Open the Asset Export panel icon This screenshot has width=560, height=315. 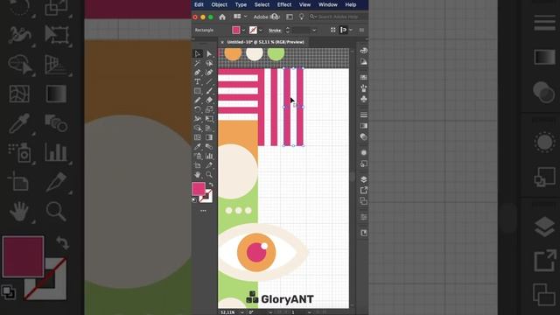click(x=364, y=191)
